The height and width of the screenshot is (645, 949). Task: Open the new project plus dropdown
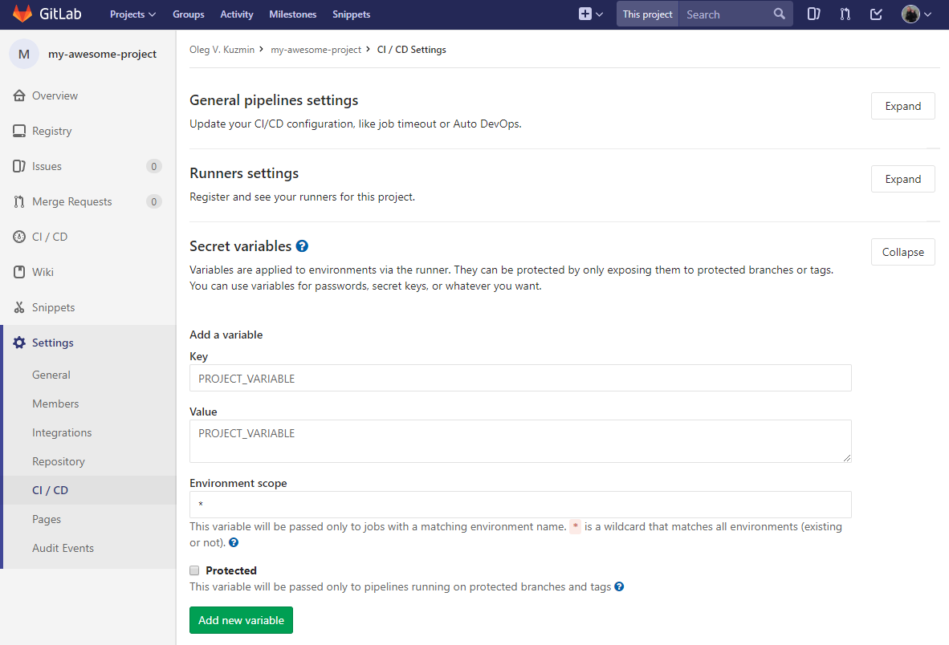point(591,14)
